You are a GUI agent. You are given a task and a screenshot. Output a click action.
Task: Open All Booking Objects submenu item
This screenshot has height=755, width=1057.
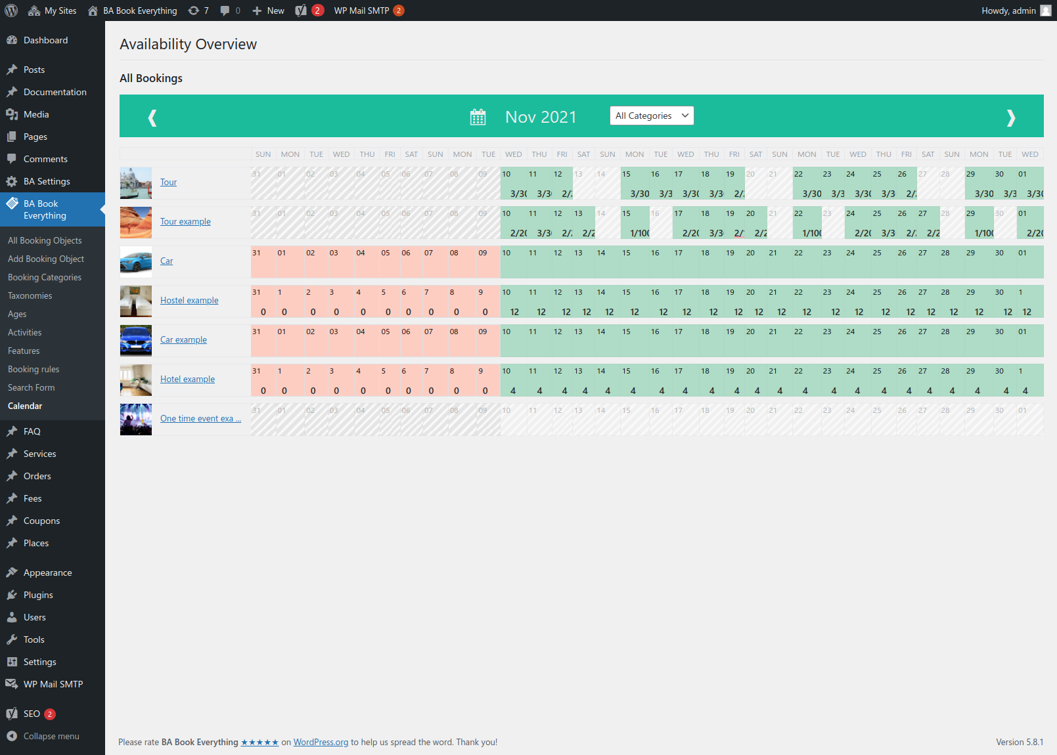pyautogui.click(x=45, y=240)
